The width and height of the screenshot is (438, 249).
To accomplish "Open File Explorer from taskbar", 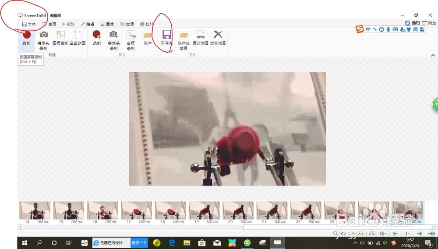I will [x=187, y=243].
